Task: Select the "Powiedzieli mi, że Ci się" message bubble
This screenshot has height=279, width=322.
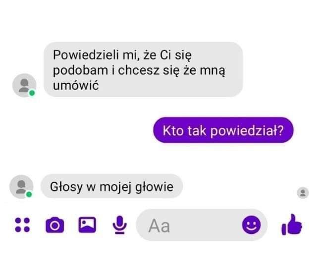Action: 143,69
